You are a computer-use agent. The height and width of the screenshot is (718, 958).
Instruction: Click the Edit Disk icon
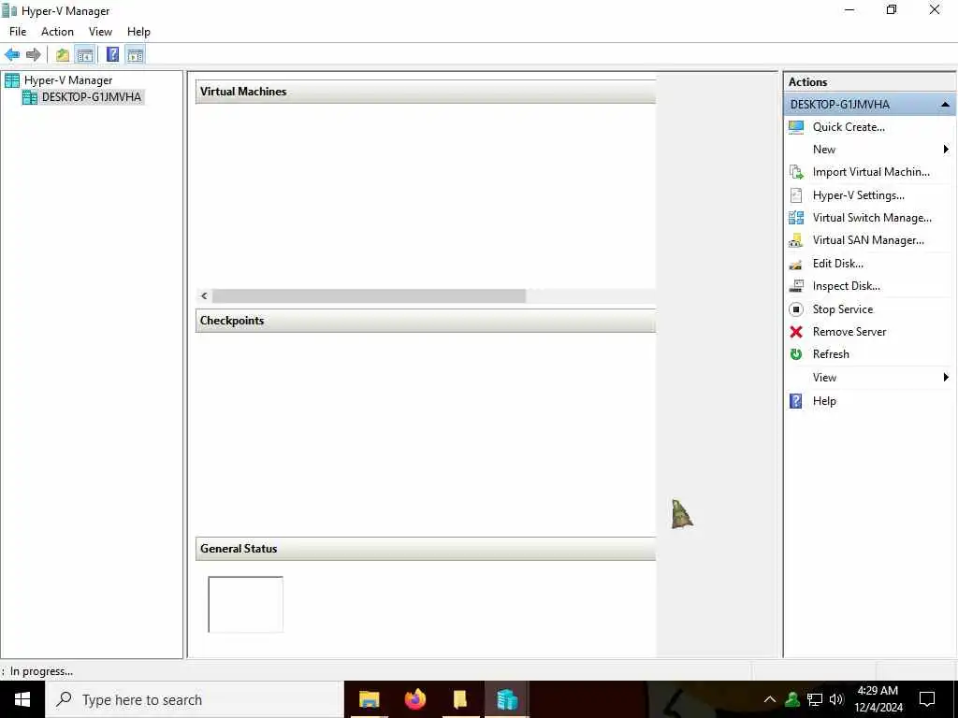pos(796,264)
